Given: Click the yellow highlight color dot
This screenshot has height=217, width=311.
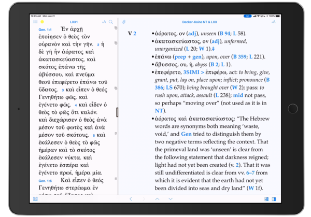Looking at the screenshot, I should 42,22.
